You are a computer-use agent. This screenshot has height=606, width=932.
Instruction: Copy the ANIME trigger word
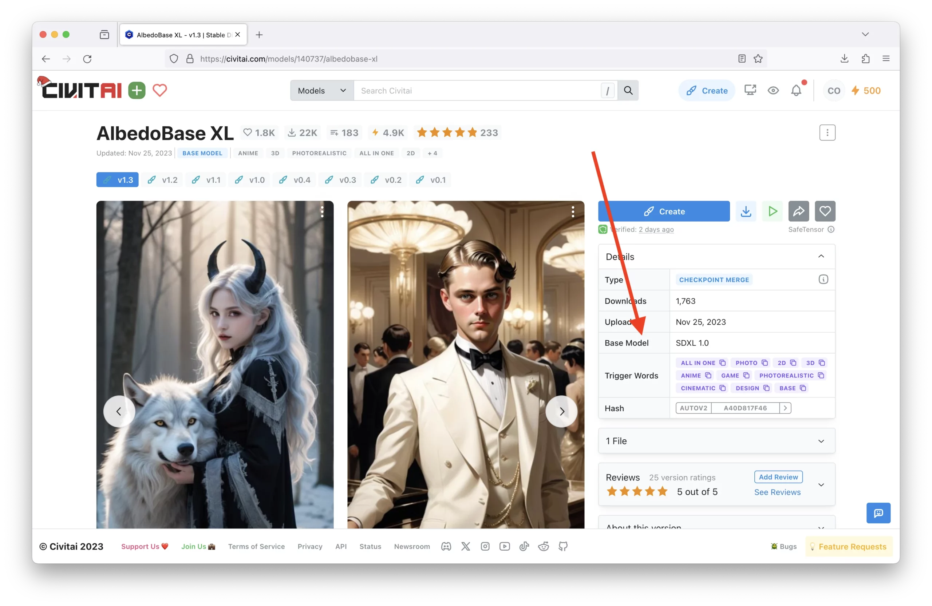pos(708,375)
